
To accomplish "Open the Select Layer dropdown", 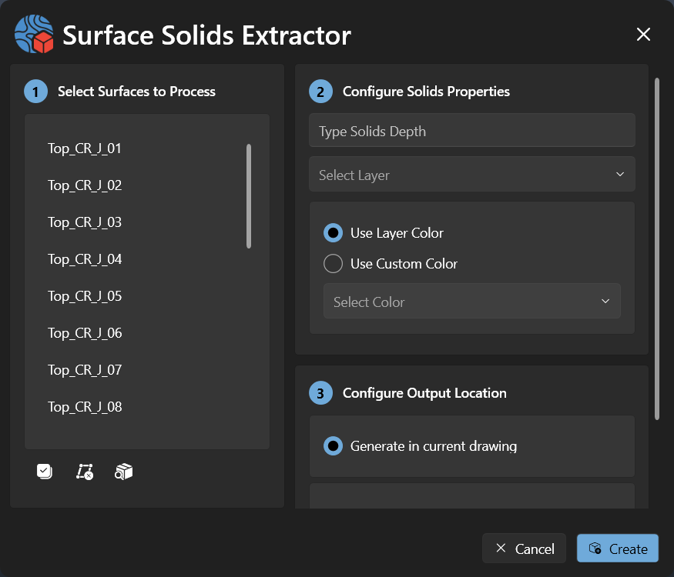I will (471, 175).
